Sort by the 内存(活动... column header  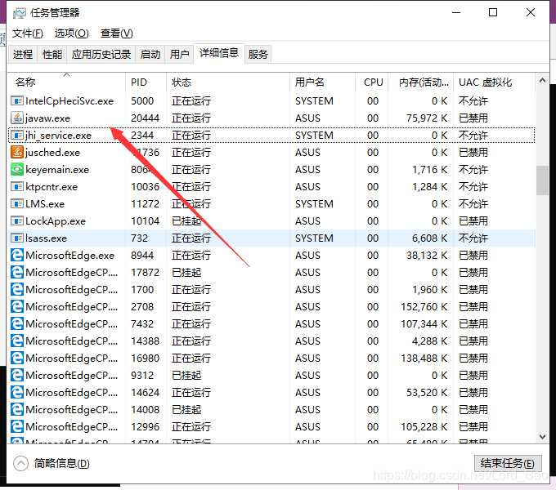(x=421, y=82)
